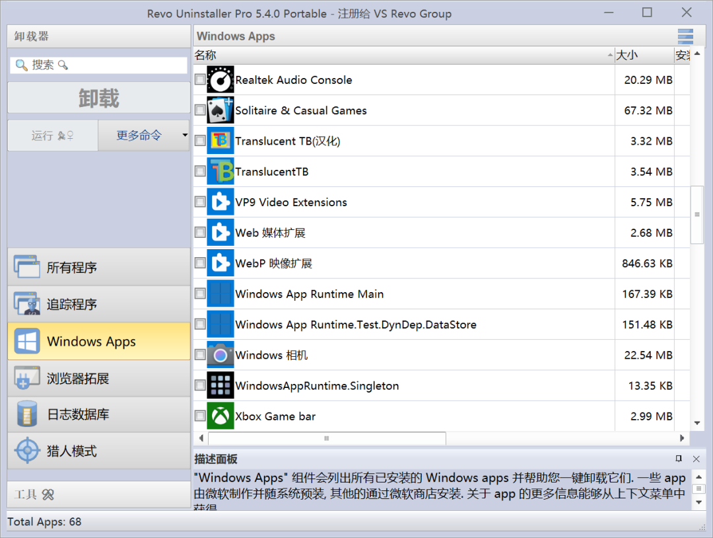The width and height of the screenshot is (713, 538).
Task: Enable the WebP 映像扩展 checkbox
Action: click(200, 263)
